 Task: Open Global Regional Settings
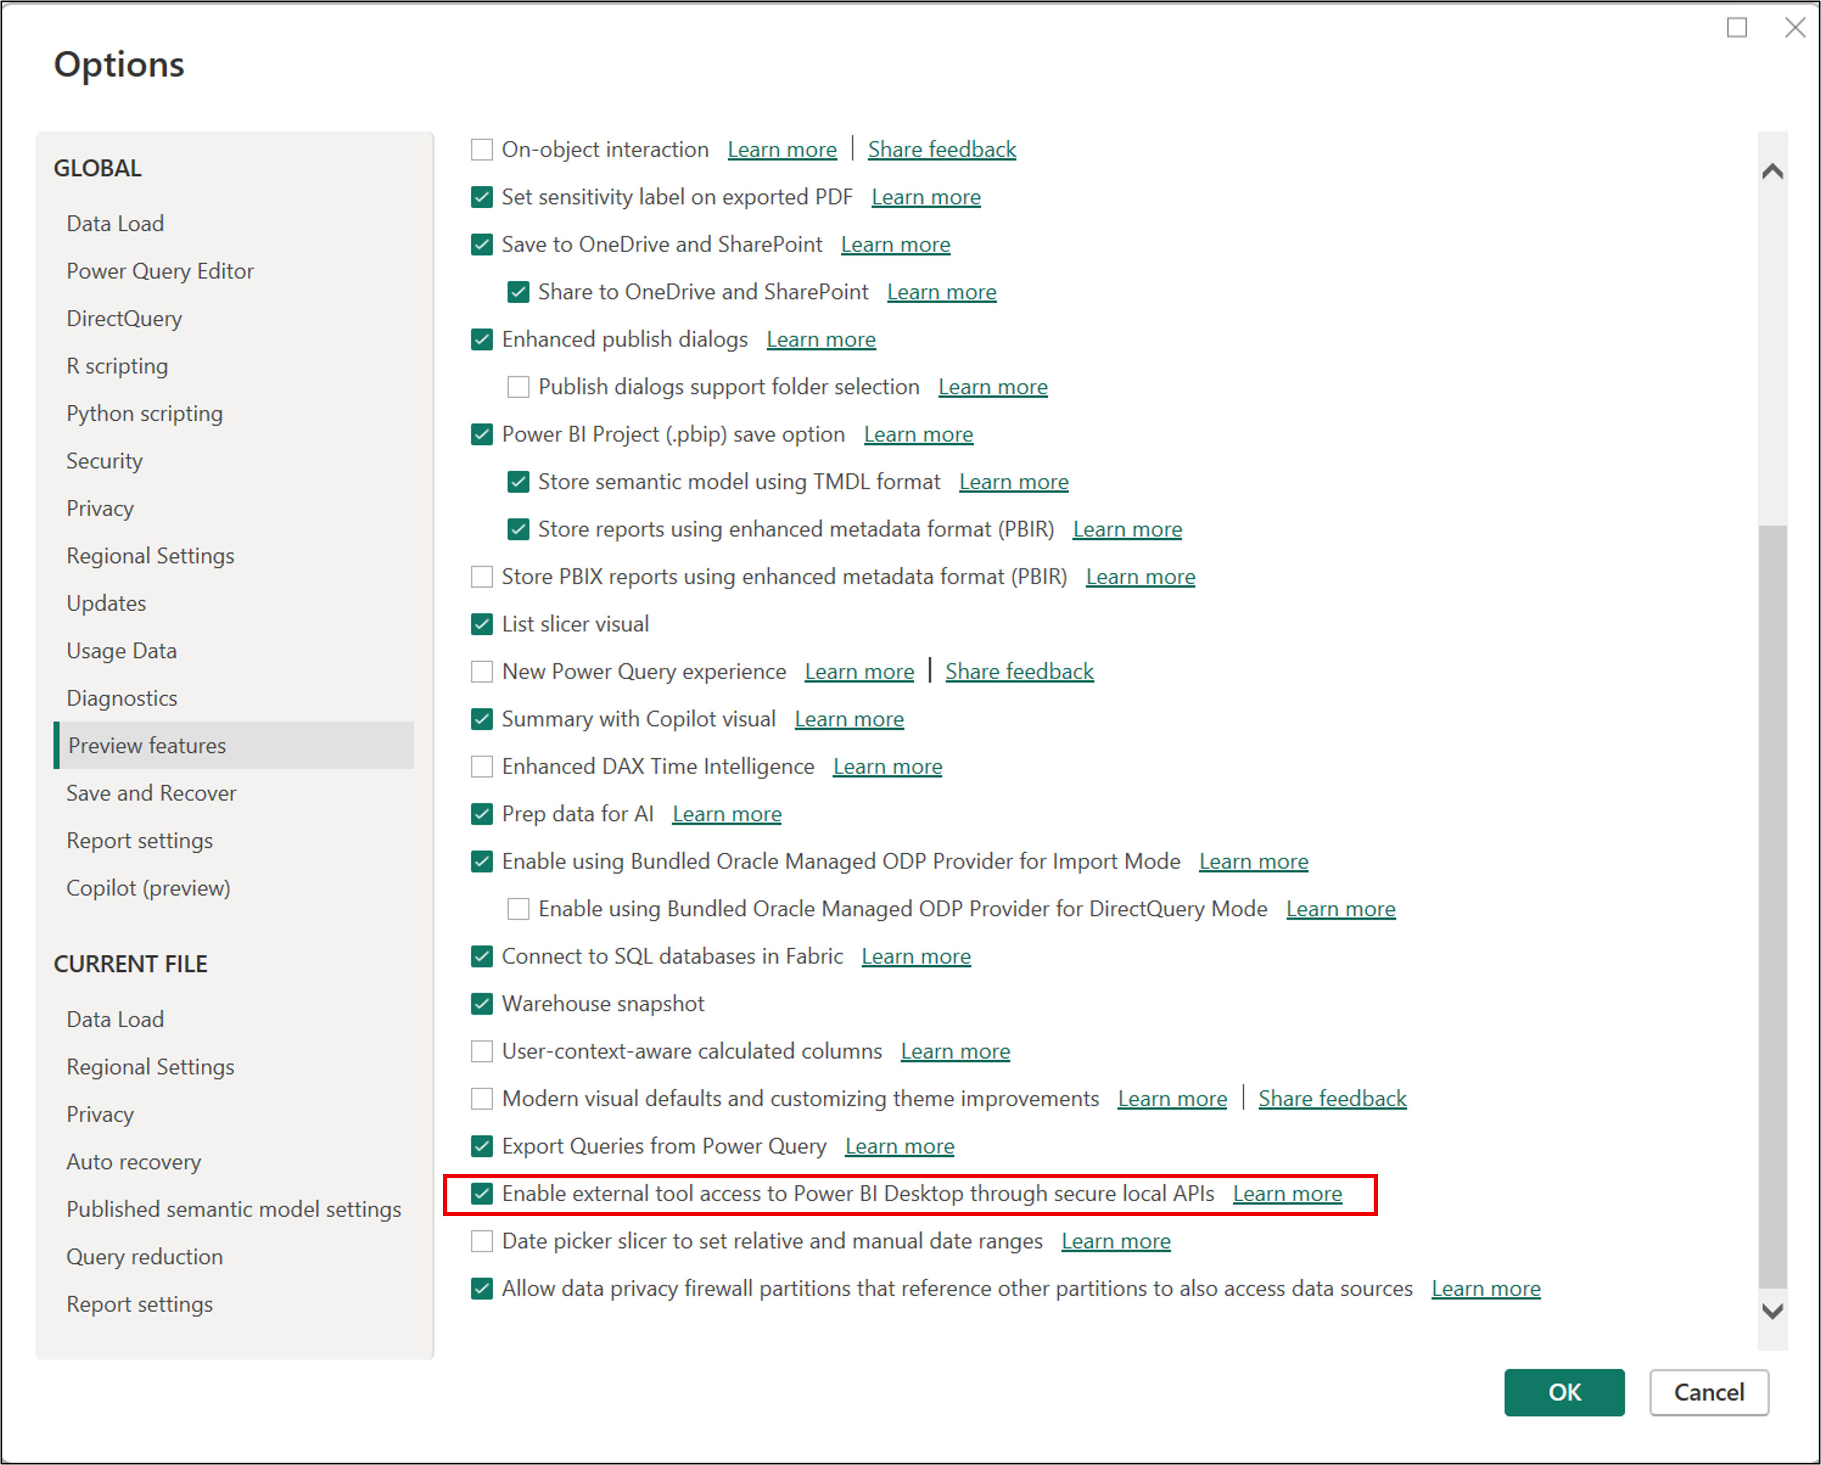point(150,556)
